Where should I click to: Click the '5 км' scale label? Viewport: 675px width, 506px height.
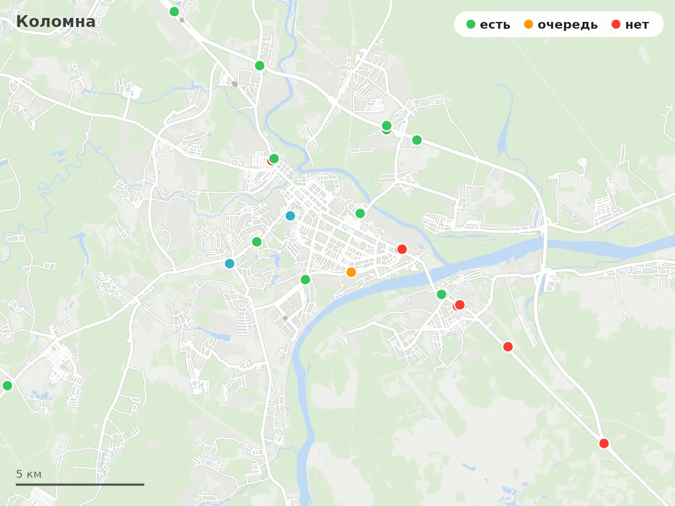pos(29,474)
